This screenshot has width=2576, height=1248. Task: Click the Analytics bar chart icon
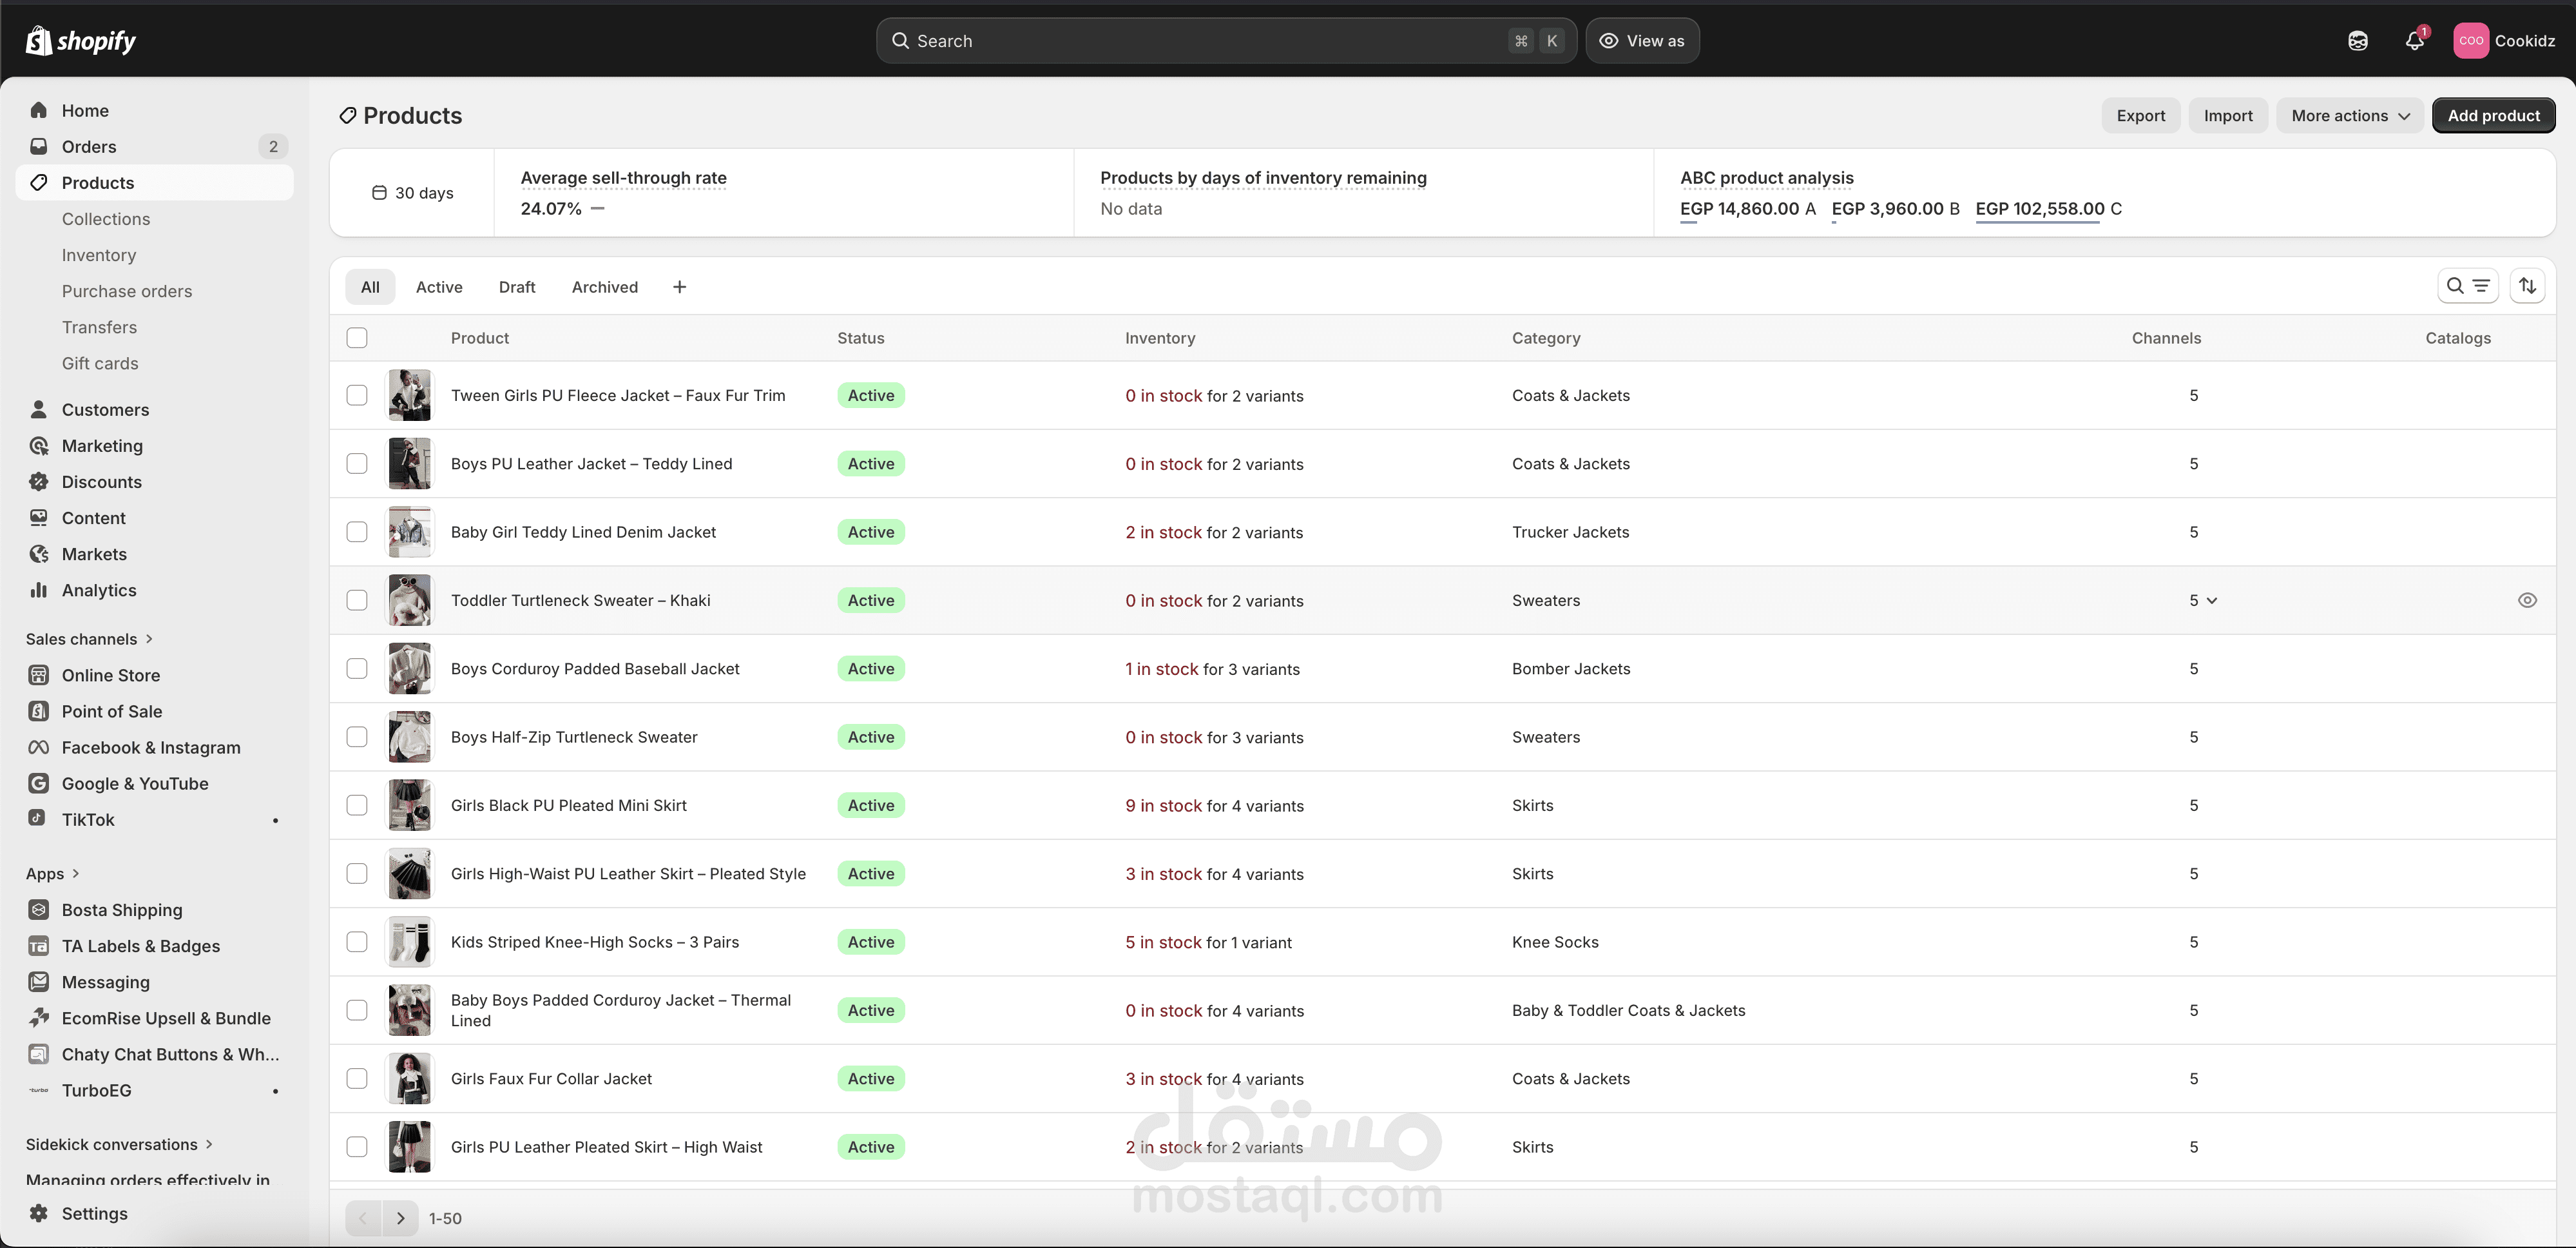tap(39, 589)
